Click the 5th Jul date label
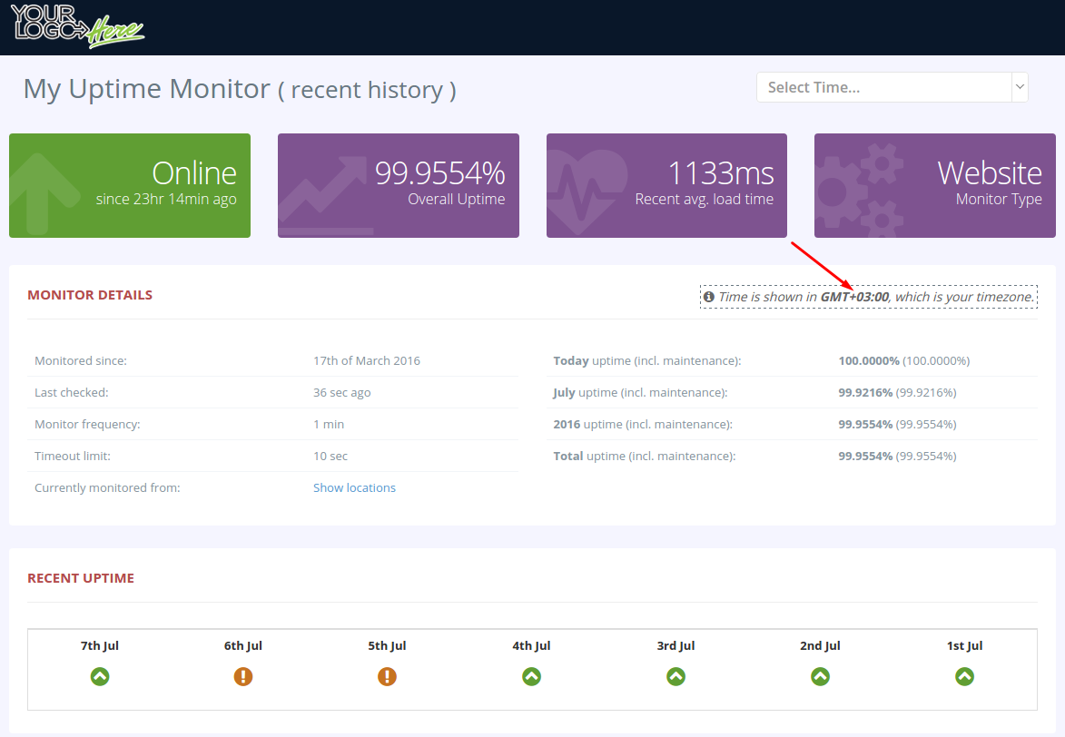The image size is (1065, 737). pos(387,645)
